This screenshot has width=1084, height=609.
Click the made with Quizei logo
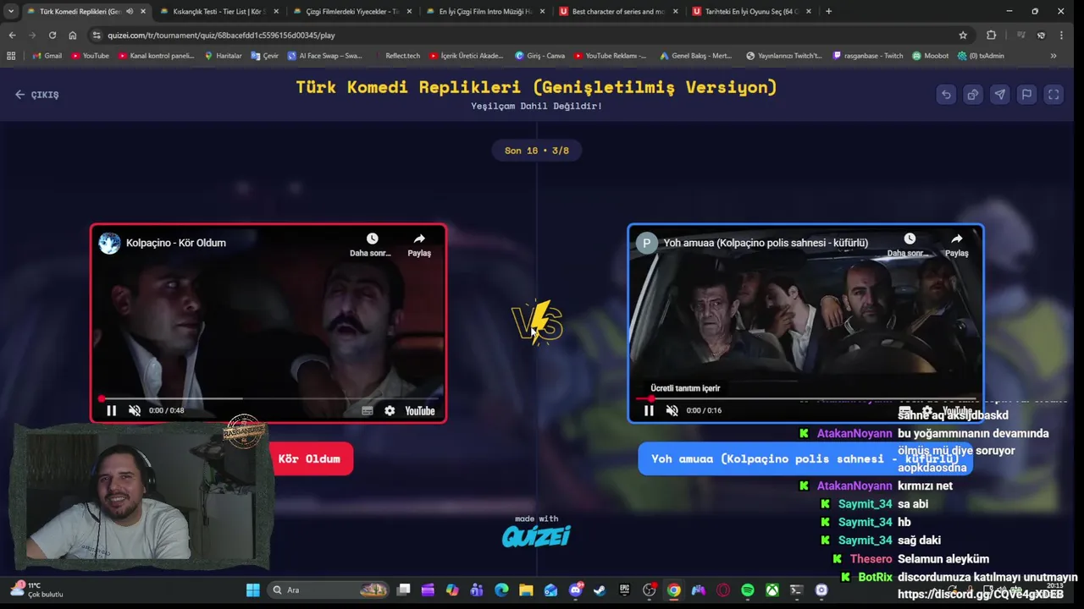[x=536, y=531]
